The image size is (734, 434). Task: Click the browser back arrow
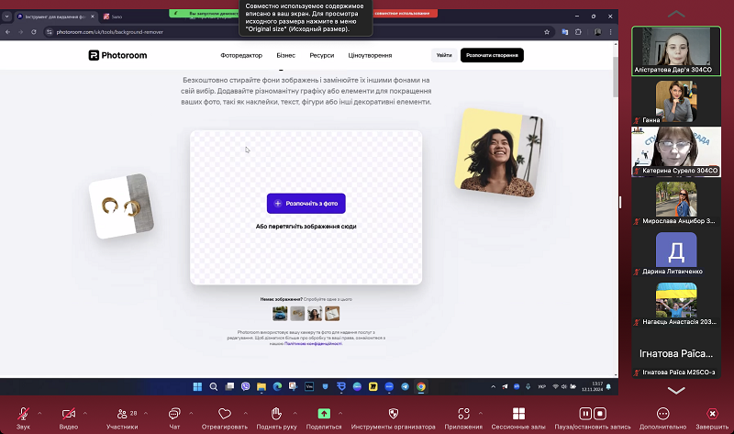[x=7, y=32]
